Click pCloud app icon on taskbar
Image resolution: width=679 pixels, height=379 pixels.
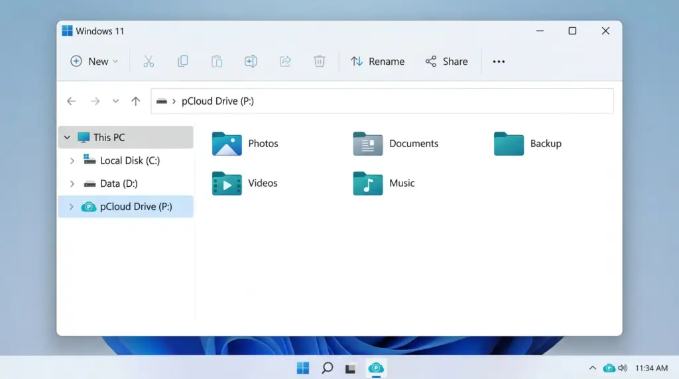coord(376,368)
